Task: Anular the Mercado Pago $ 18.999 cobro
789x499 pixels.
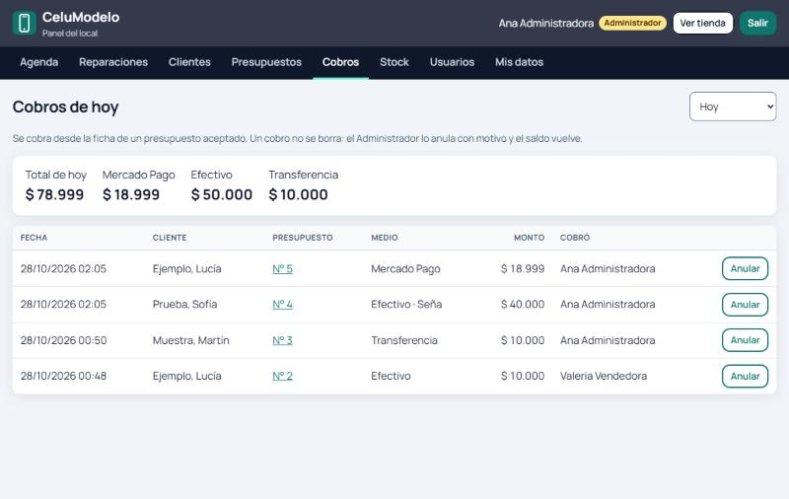Action: pos(745,268)
